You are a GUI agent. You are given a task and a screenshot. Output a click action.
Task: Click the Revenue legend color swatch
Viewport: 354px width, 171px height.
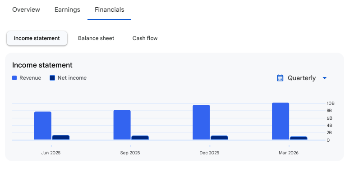click(x=14, y=78)
